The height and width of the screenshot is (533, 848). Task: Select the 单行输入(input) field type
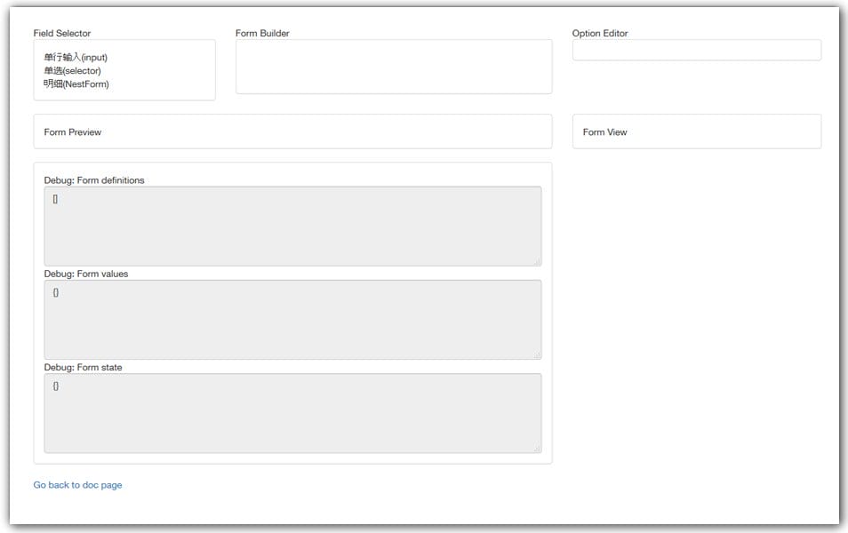pyautogui.click(x=77, y=57)
